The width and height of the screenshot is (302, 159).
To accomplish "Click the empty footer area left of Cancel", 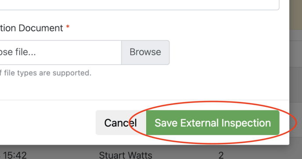I will (x=48, y=123).
